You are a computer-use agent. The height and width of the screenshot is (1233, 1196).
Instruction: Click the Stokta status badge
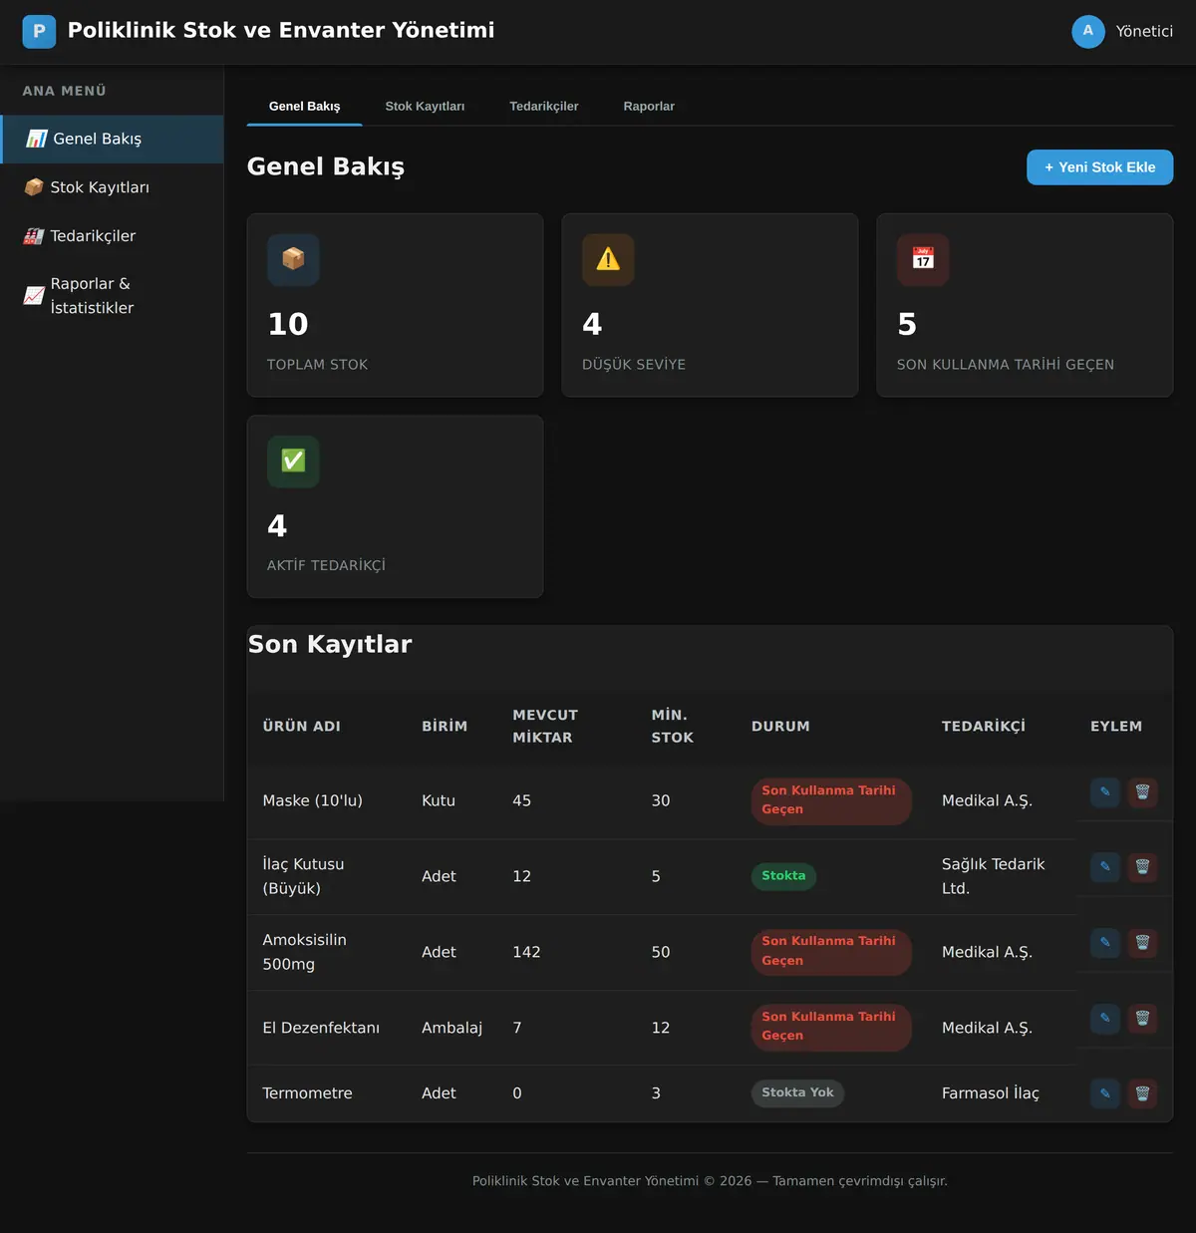click(x=783, y=876)
